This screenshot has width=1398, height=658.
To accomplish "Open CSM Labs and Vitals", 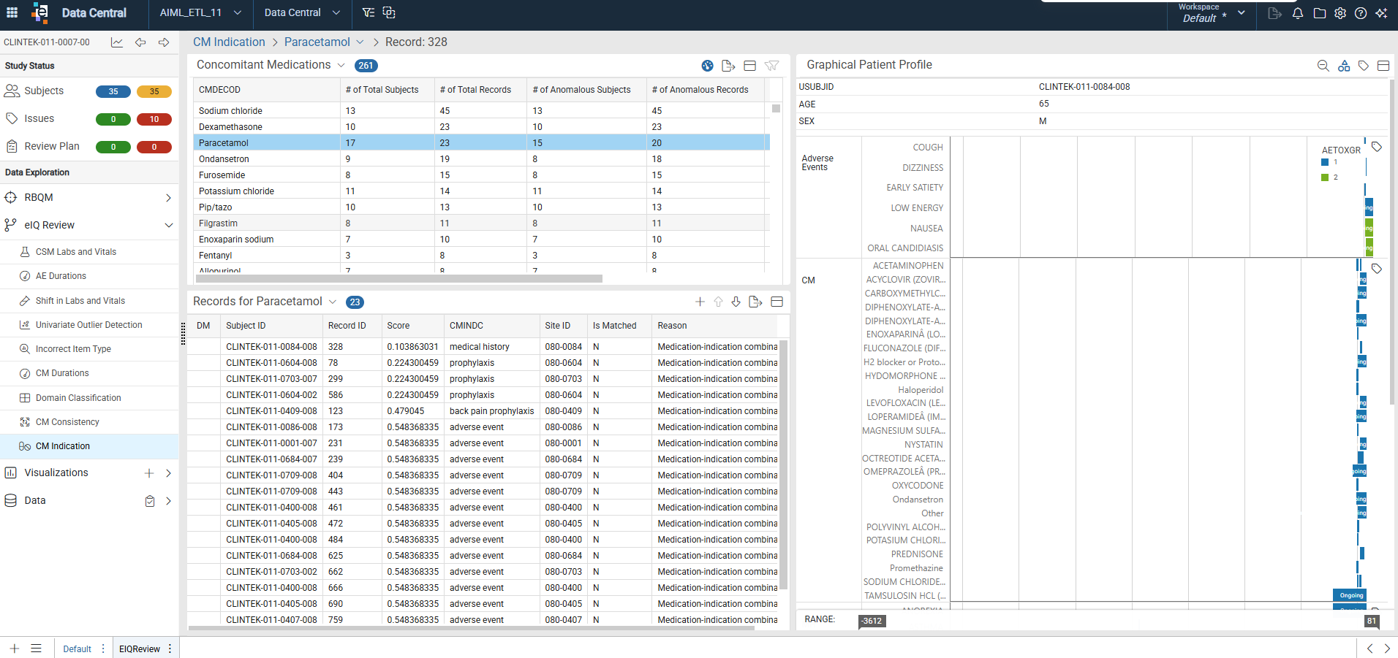I will (76, 252).
